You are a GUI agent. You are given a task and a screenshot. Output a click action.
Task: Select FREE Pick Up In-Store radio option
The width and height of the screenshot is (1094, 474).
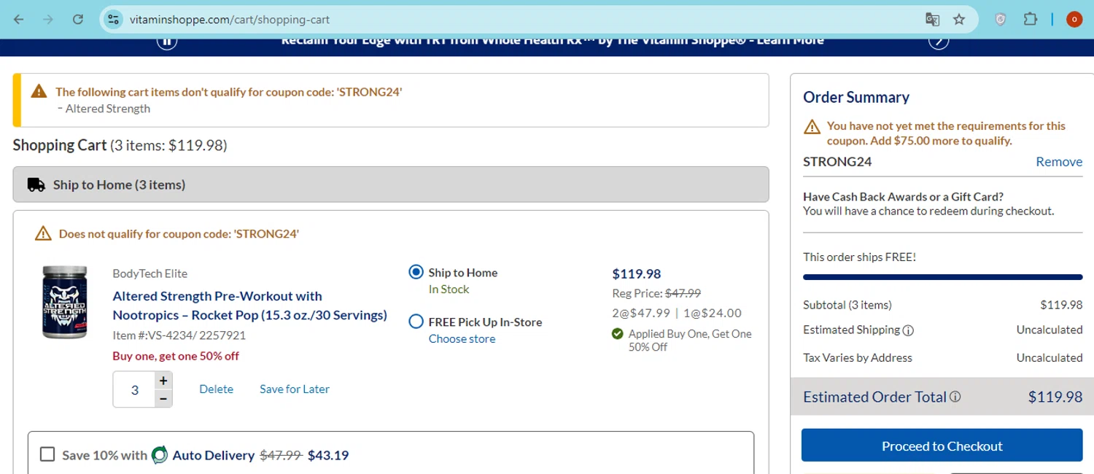tap(416, 322)
